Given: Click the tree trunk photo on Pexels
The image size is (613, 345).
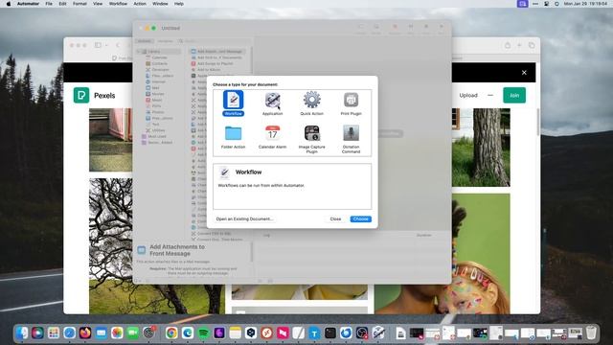Looking at the screenshot, I should pyautogui.click(x=481, y=148).
